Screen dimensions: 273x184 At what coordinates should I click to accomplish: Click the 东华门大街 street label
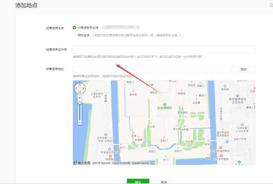point(240,139)
